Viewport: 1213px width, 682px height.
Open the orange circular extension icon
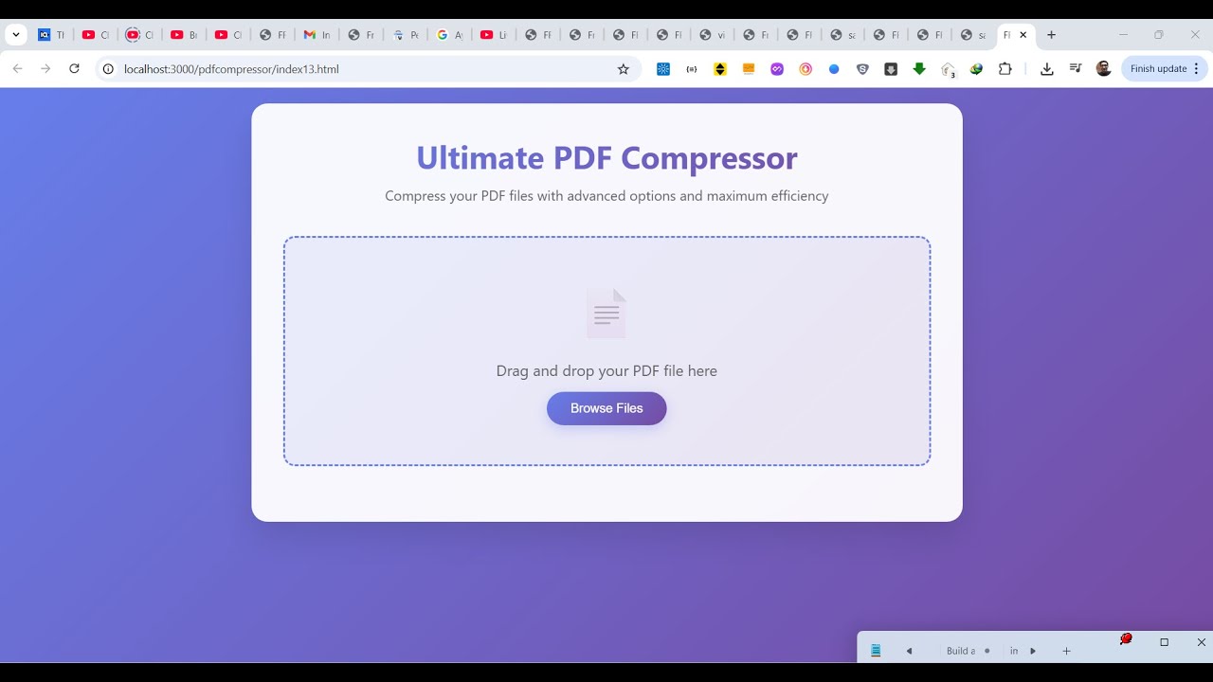tap(806, 69)
